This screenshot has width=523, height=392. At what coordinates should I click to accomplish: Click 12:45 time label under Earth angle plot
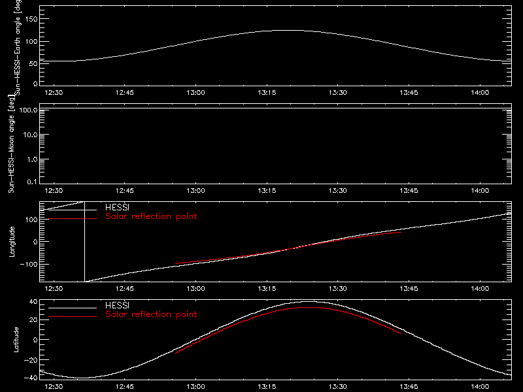125,93
